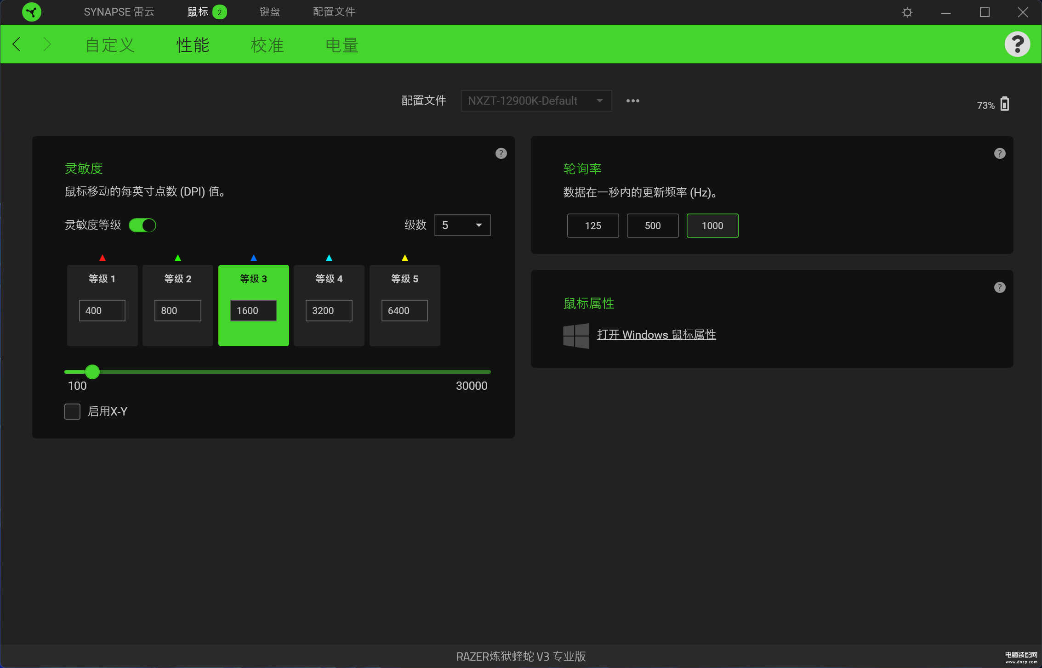This screenshot has height=668, width=1042.
Task: Click the 400 DPI input field
Action: pos(102,310)
